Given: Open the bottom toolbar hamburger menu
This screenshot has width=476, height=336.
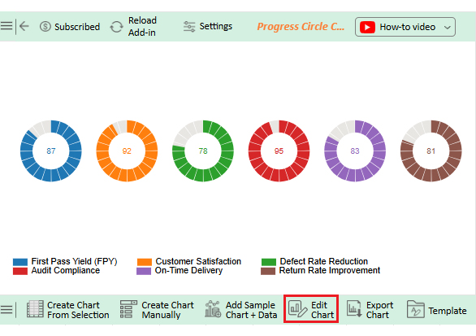Looking at the screenshot, I should click(x=6, y=309).
